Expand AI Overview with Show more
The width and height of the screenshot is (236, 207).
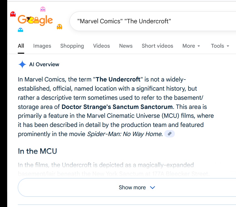click(x=137, y=188)
